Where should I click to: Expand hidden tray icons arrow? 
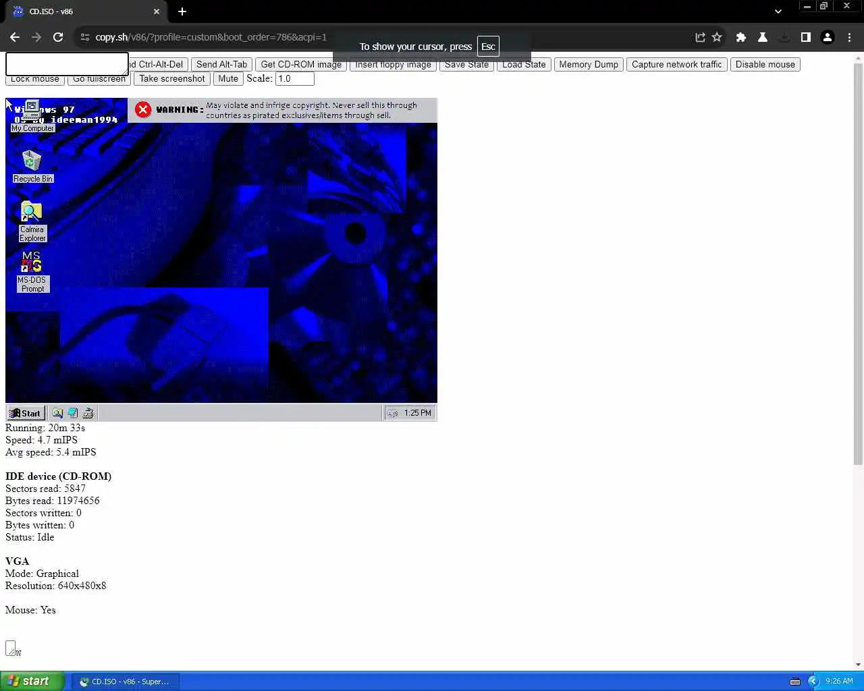[x=813, y=682]
